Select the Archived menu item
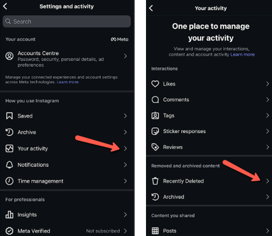This screenshot has width=272, height=236. point(209,197)
